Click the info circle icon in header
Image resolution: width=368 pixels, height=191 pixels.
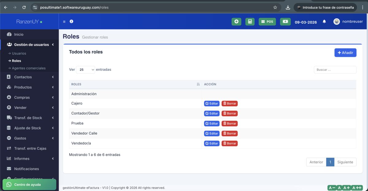click(x=71, y=21)
